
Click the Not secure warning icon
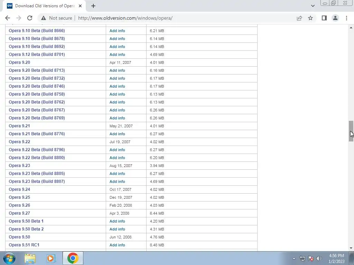(x=44, y=18)
